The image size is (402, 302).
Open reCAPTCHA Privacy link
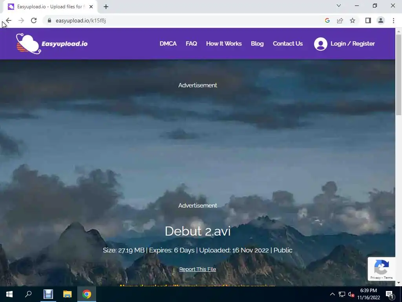[375, 278]
